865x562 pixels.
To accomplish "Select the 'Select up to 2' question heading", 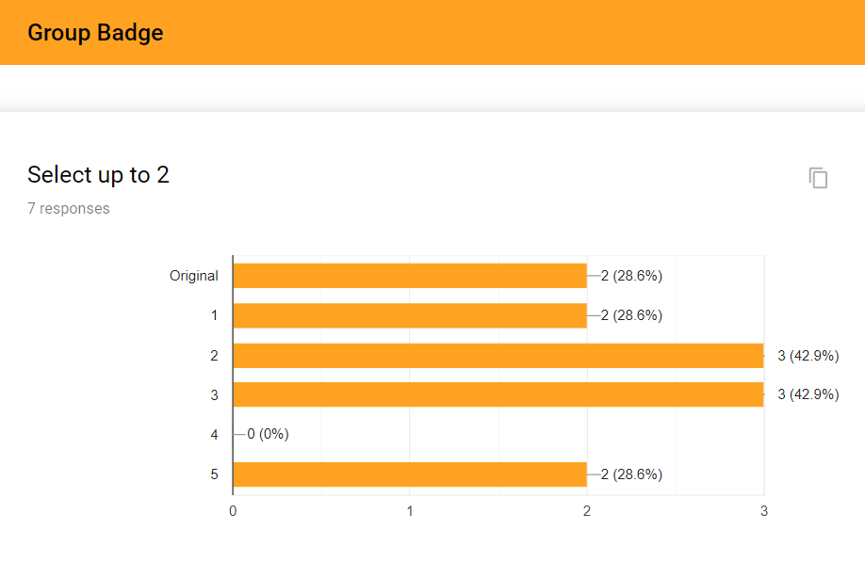I will [98, 175].
